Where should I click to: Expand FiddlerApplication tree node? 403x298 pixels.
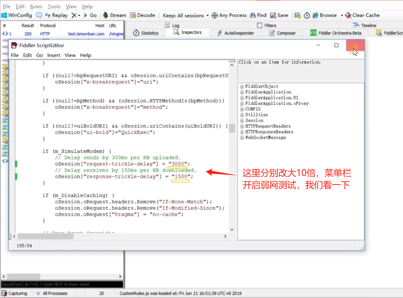pos(242,92)
